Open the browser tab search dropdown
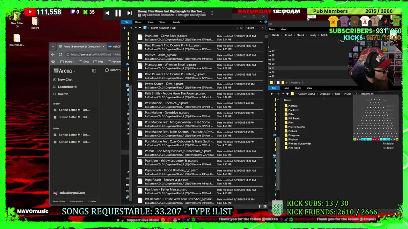408x229 pixels. (53, 46)
